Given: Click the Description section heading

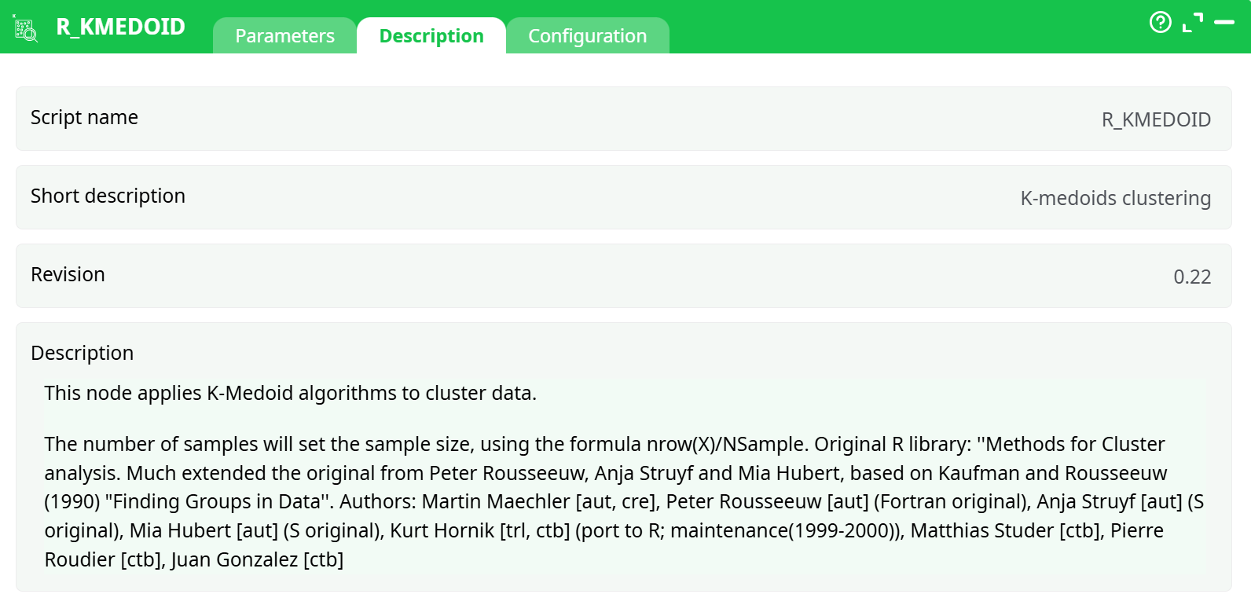Looking at the screenshot, I should [82, 354].
